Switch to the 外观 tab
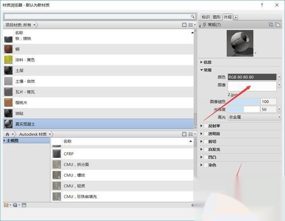Image resolution: width=285 pixels, height=221 pixels. point(227,17)
